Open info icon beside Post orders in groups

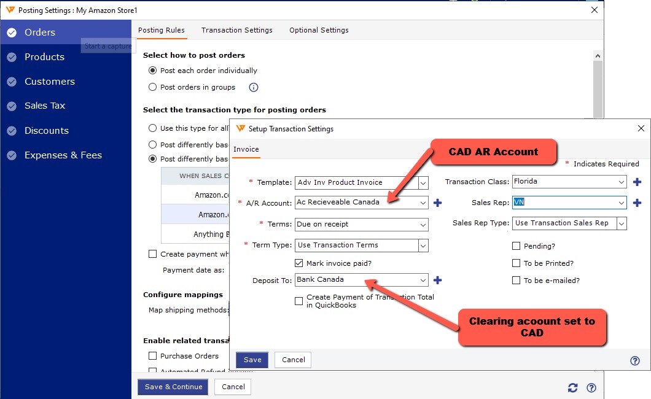click(253, 87)
